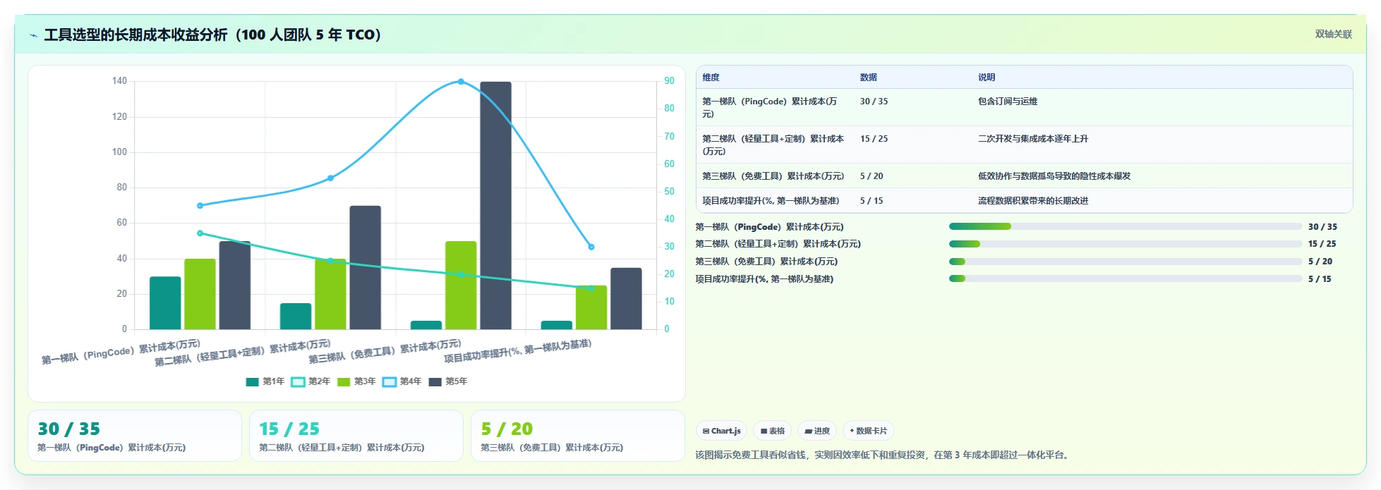The width and height of the screenshot is (1381, 490).
Task: Click the table cell 二次开发与集成成本逐年上升
Action: point(1033,139)
